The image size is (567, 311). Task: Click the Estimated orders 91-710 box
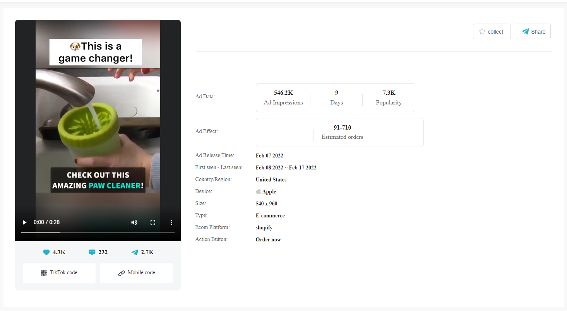click(x=342, y=132)
